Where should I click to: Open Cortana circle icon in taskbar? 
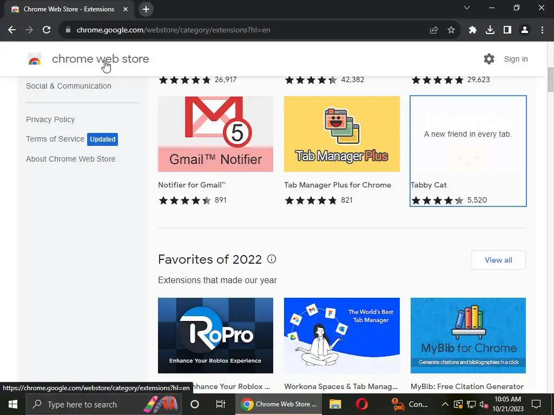click(195, 404)
